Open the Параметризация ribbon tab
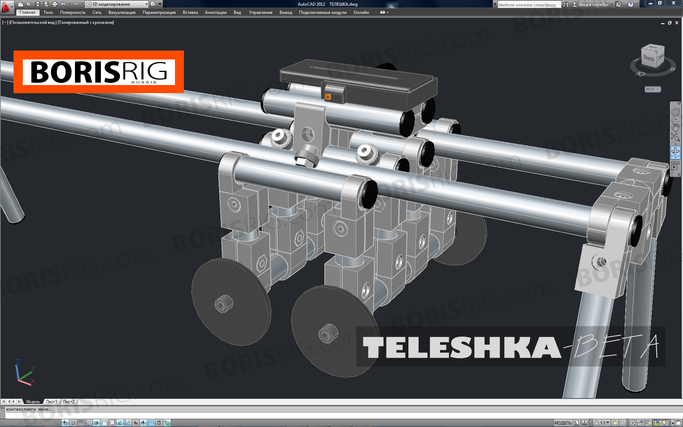683x427 pixels. [159, 12]
